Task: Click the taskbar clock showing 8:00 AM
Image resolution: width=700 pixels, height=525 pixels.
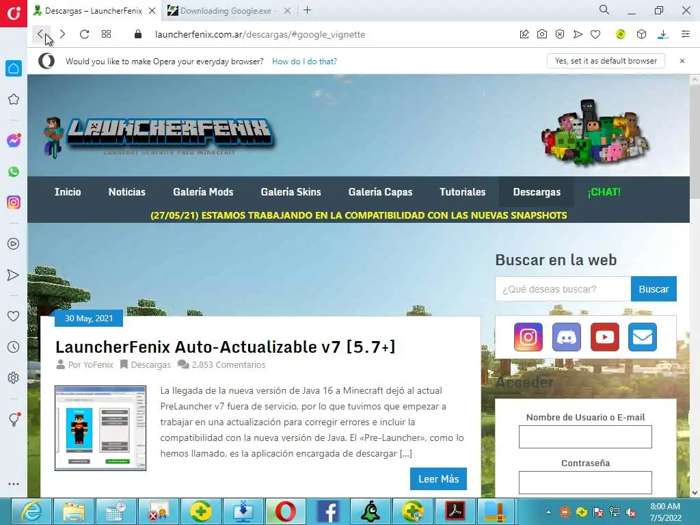Action: coord(665,512)
